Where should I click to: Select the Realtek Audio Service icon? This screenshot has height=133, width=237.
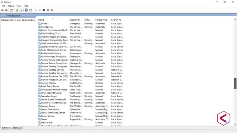coord(39,53)
